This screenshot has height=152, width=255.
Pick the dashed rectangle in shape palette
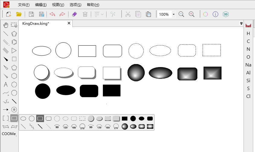click(x=82, y=118)
